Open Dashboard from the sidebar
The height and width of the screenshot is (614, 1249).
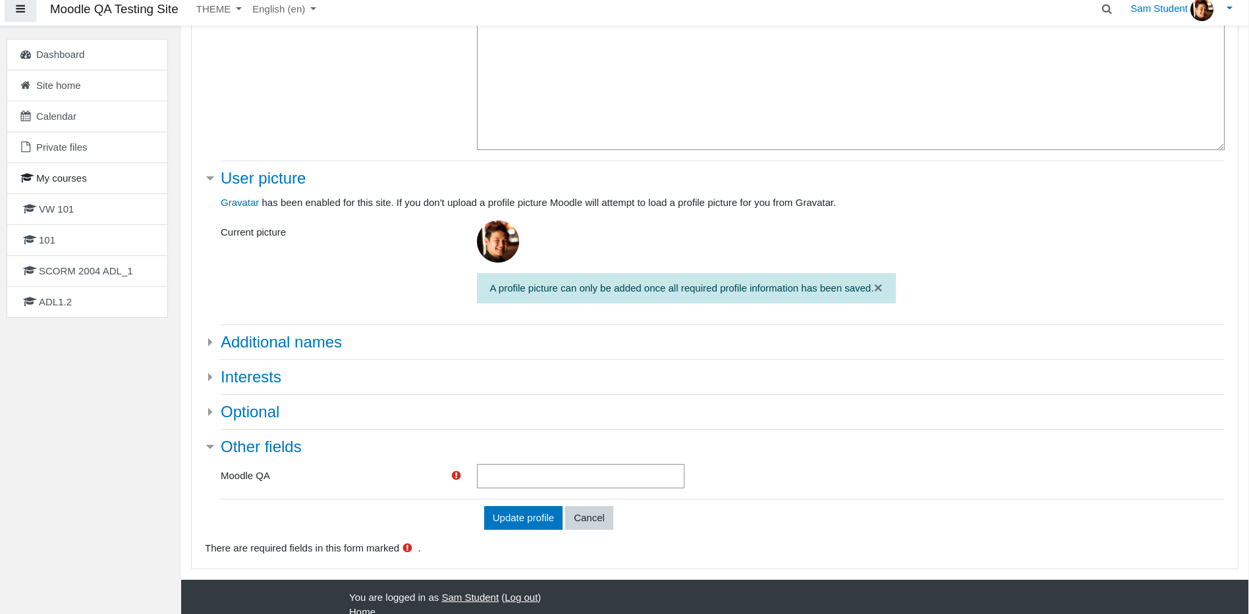87,55
